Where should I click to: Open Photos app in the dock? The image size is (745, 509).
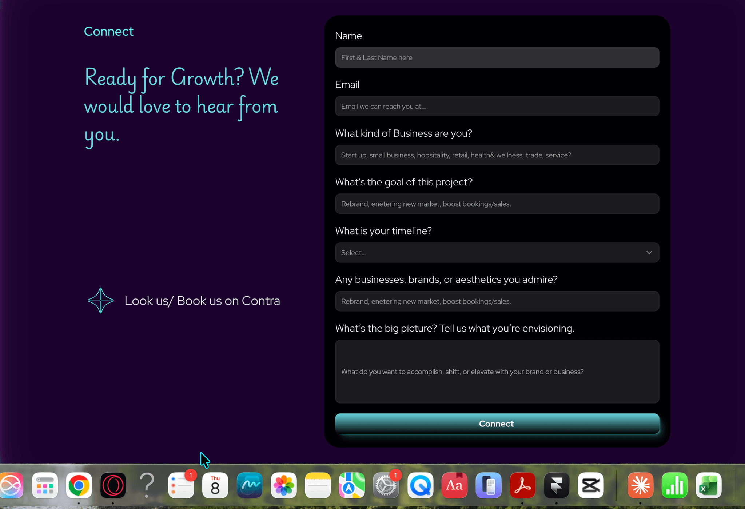point(284,485)
